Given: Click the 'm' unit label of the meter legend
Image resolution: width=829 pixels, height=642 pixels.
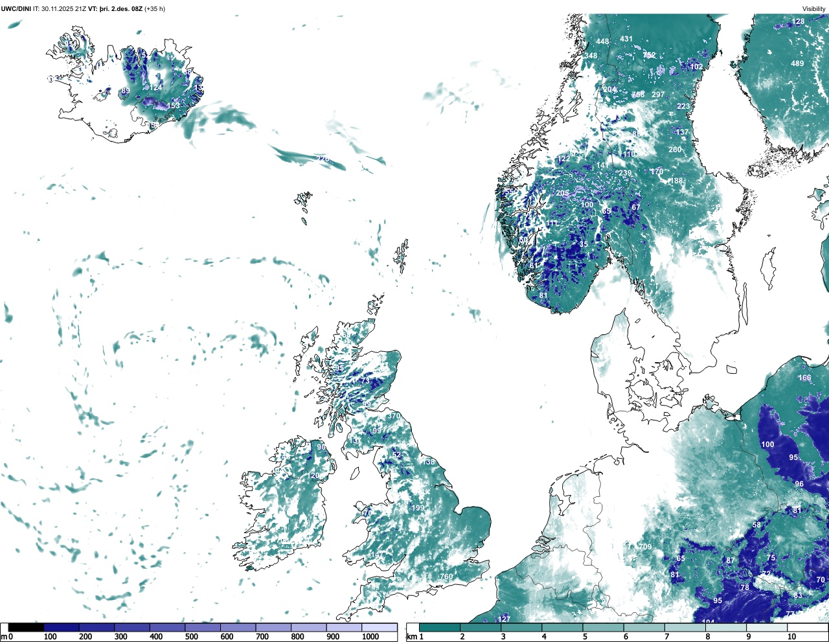Looking at the screenshot, I should (4, 637).
